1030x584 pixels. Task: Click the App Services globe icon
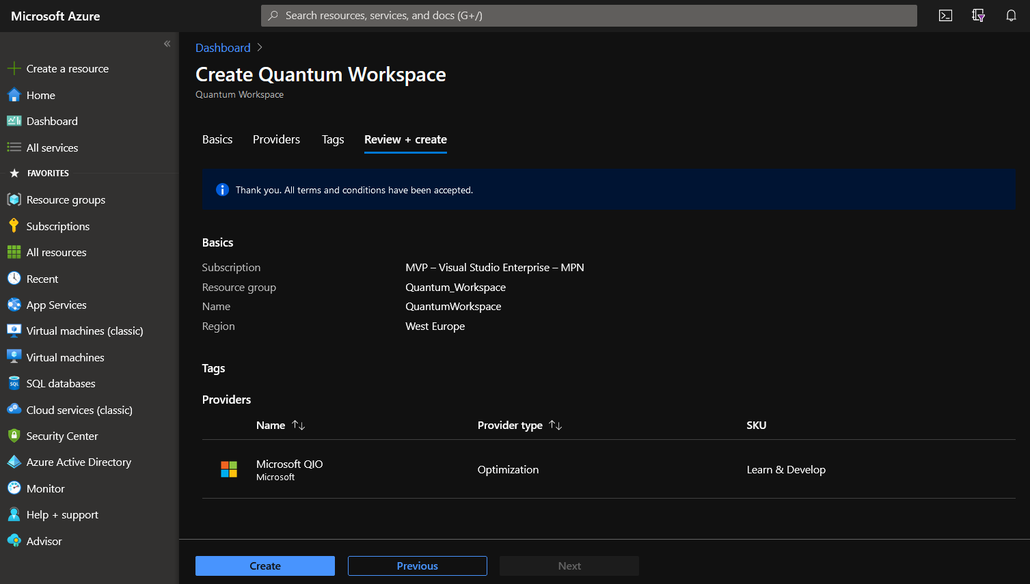[14, 305]
